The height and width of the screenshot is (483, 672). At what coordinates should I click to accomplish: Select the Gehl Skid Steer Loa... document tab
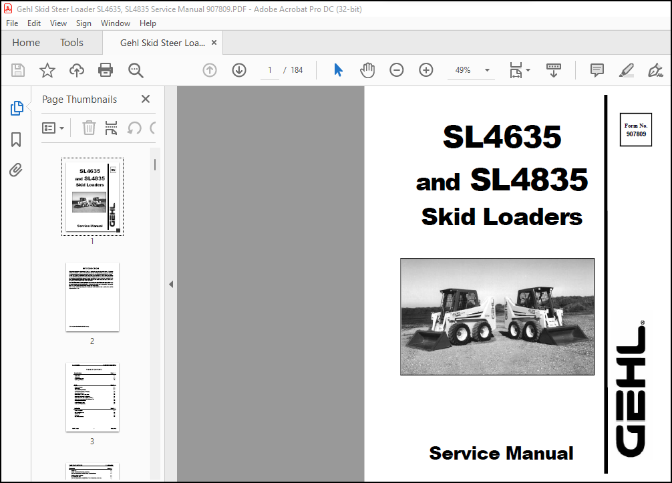point(162,43)
